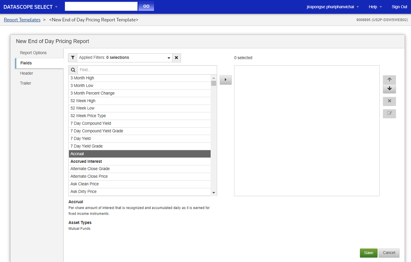The width and height of the screenshot is (411, 262).
Task: Move selected field down
Action: [x=389, y=89]
